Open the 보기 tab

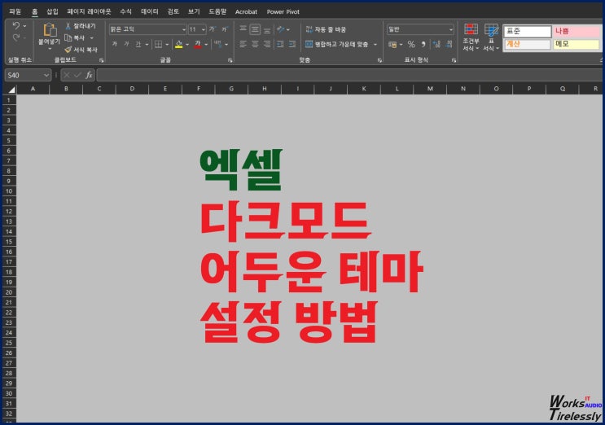[194, 11]
